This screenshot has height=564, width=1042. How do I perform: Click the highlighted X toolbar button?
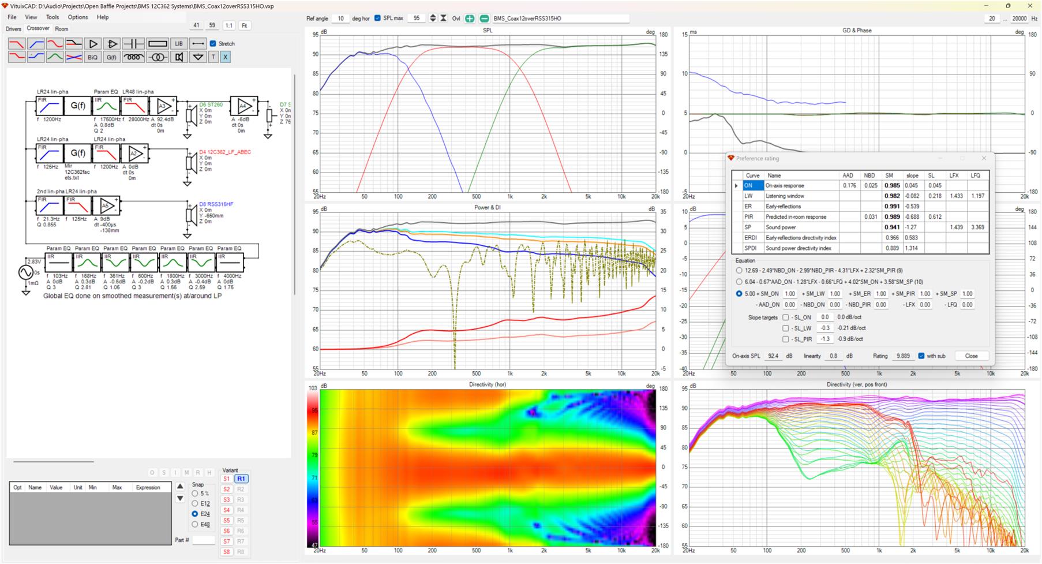[x=225, y=57]
